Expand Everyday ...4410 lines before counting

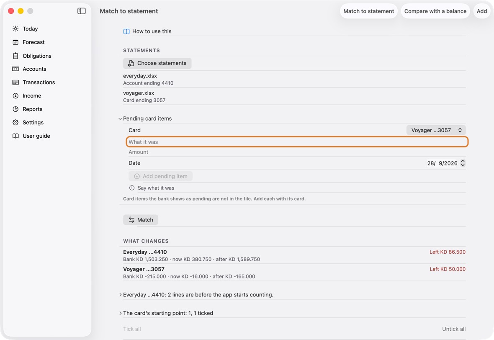[x=120, y=295]
